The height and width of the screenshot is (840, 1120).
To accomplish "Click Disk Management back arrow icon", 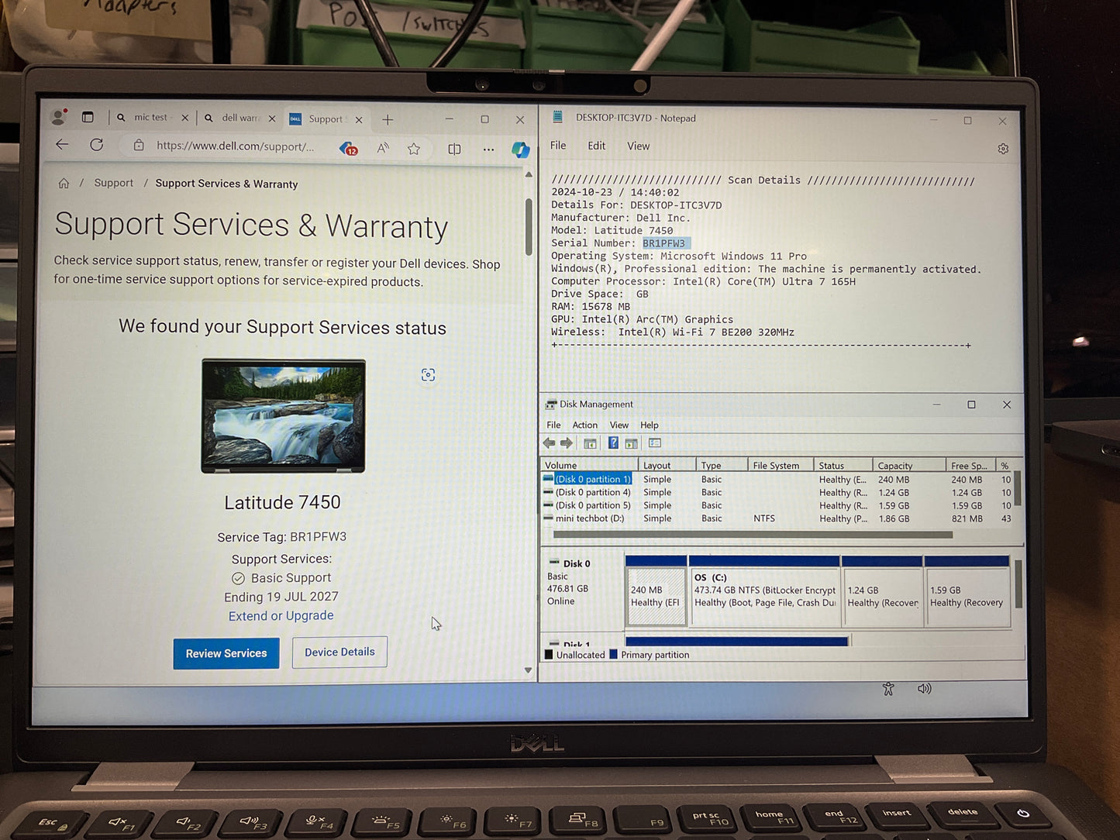I will coord(549,443).
